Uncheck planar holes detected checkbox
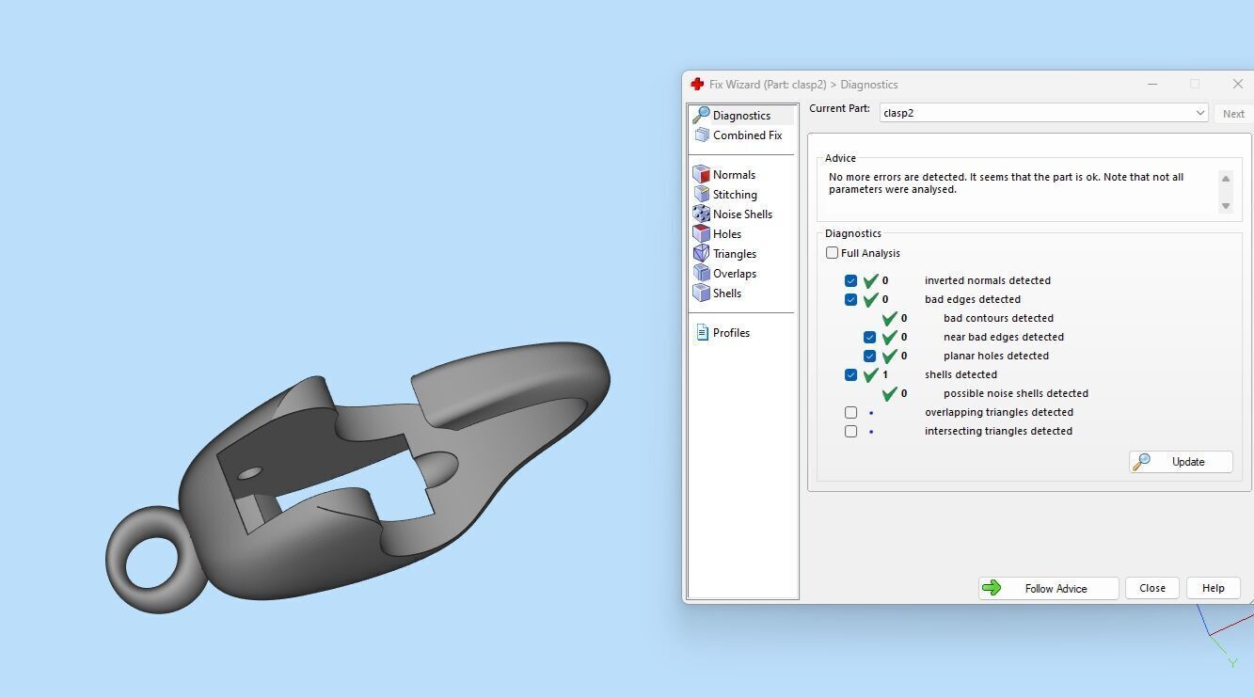 click(x=869, y=356)
